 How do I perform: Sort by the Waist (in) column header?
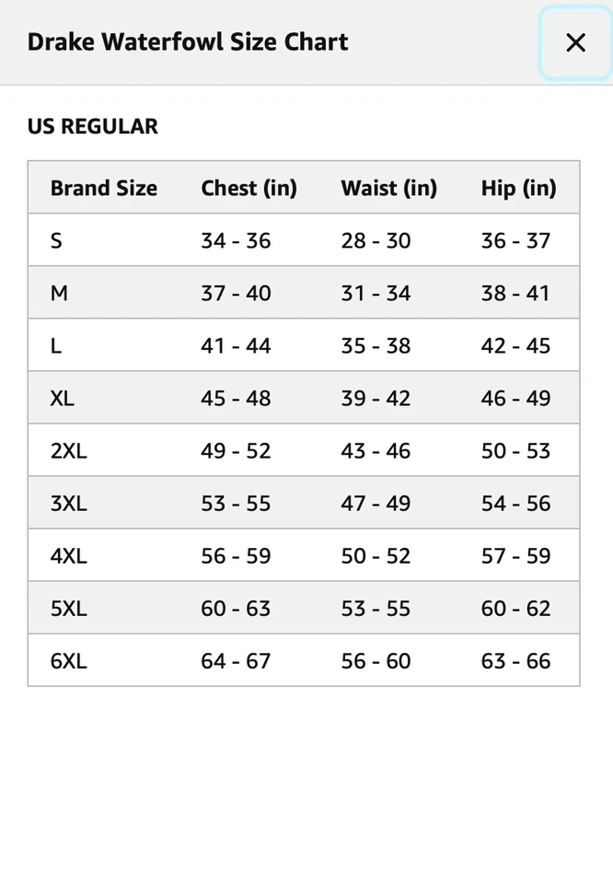pos(388,188)
